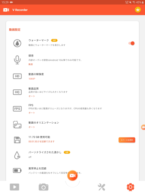
Task: Toggle the ウォーターマーク switch
Action: tap(131, 43)
